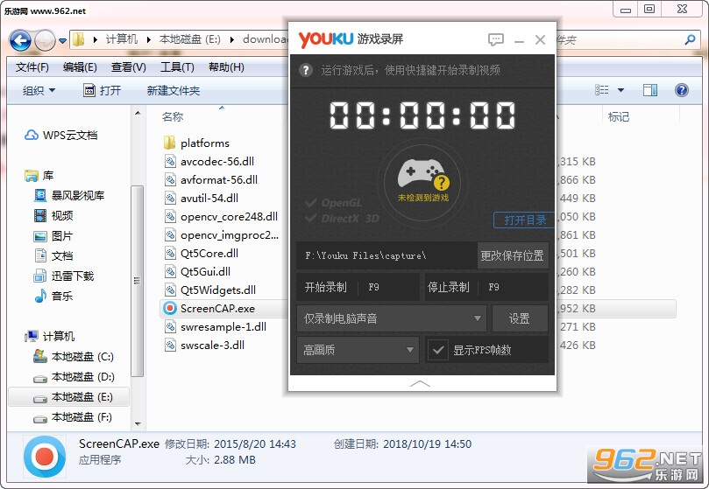Open the 图片 library

(53, 235)
